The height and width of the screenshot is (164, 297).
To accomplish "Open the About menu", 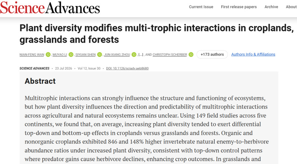I will [291, 7].
